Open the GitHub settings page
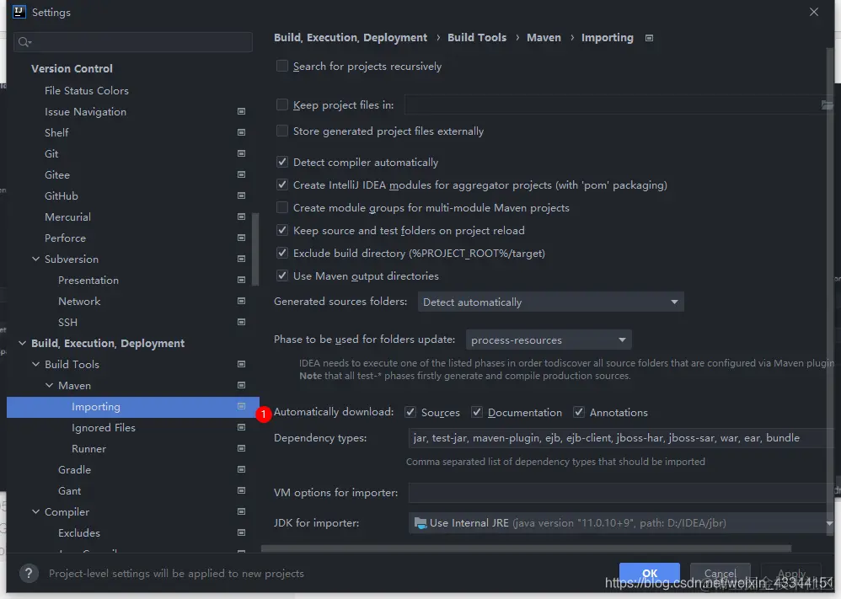The width and height of the screenshot is (841, 599). 62,195
